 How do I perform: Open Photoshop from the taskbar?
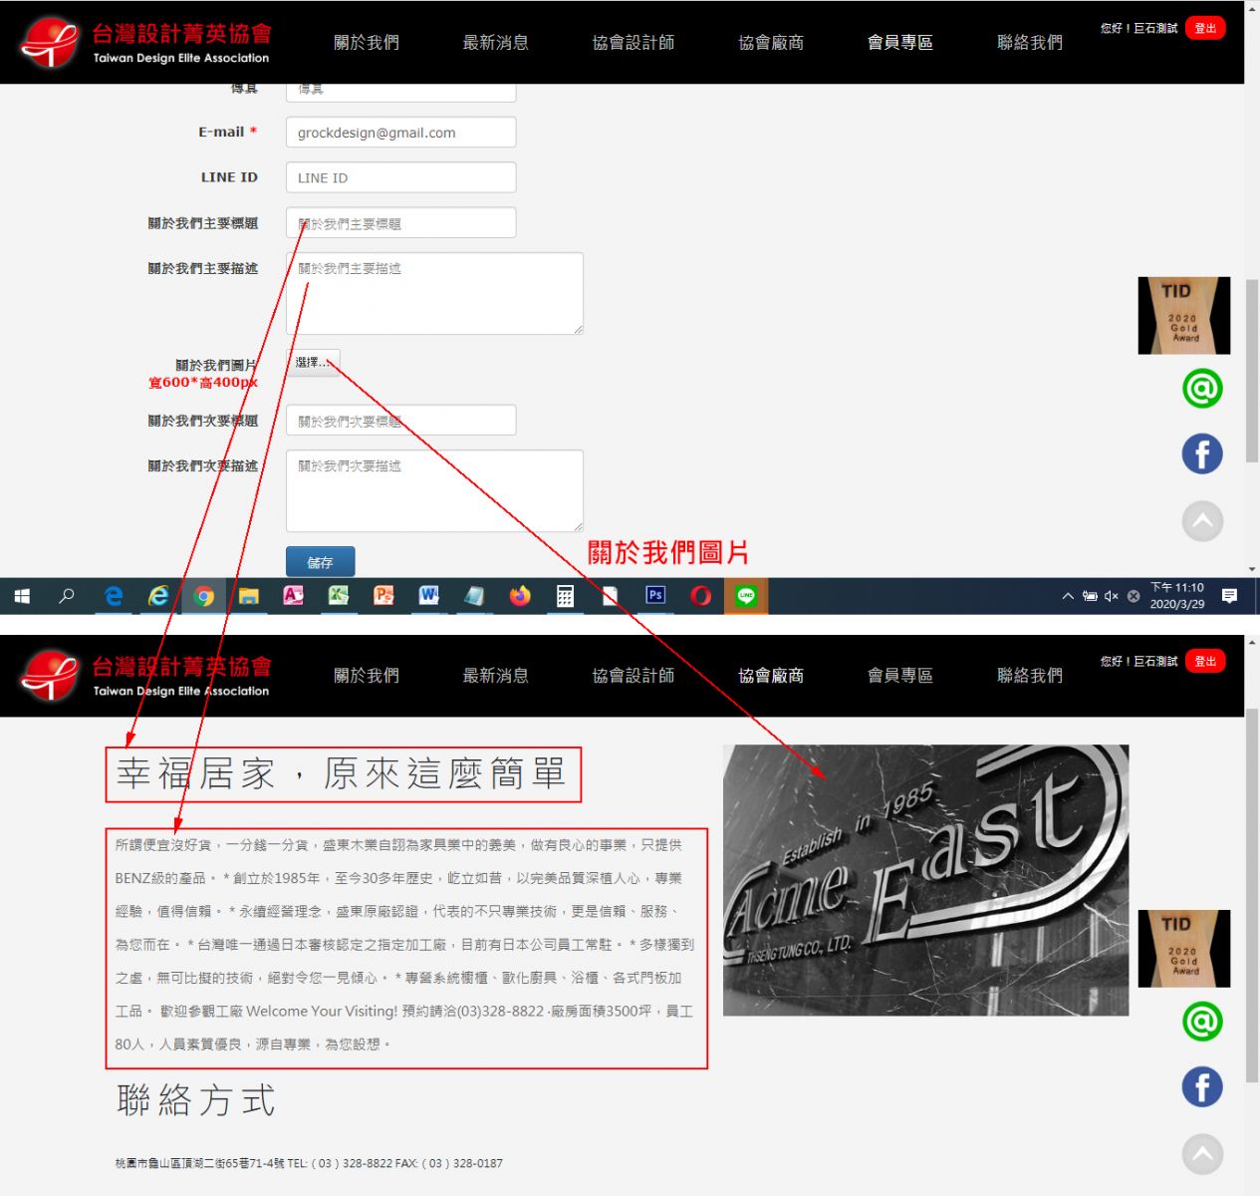click(655, 596)
